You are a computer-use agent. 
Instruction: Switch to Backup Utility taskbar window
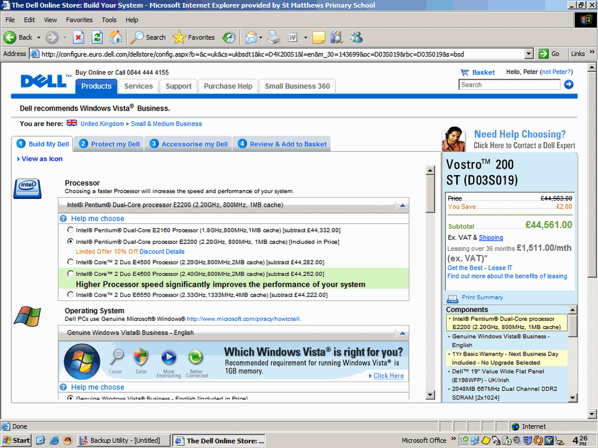124,440
